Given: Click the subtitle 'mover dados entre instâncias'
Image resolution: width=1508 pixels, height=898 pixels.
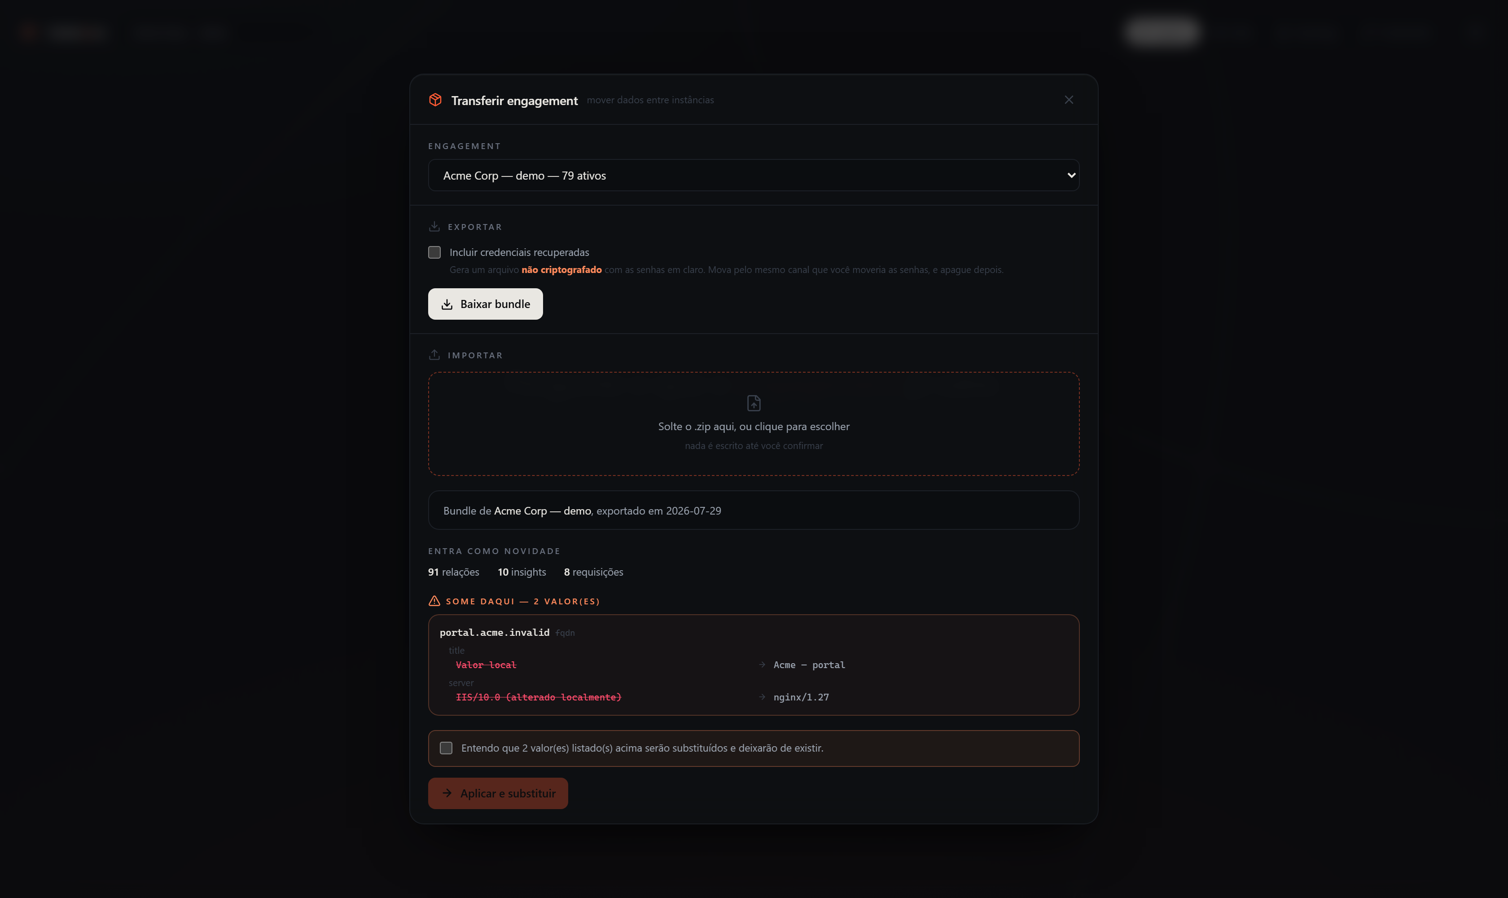Looking at the screenshot, I should pos(650,100).
